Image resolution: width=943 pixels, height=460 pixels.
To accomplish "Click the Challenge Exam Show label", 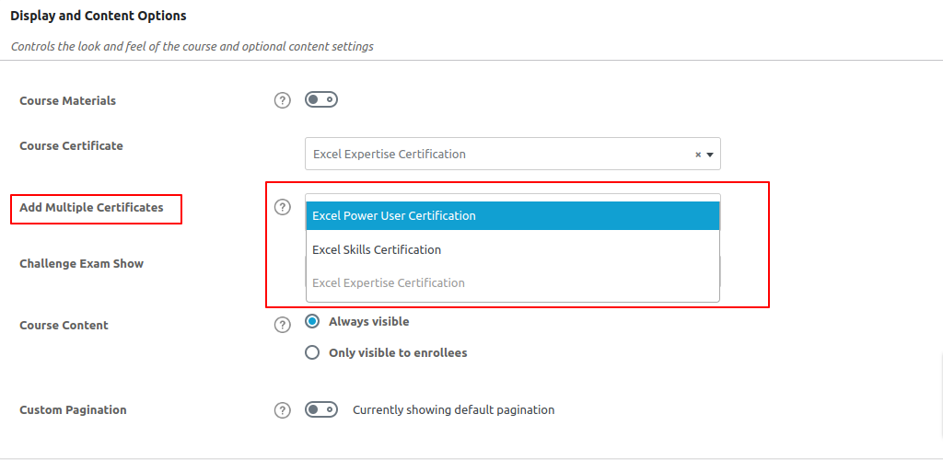I will coord(81,264).
